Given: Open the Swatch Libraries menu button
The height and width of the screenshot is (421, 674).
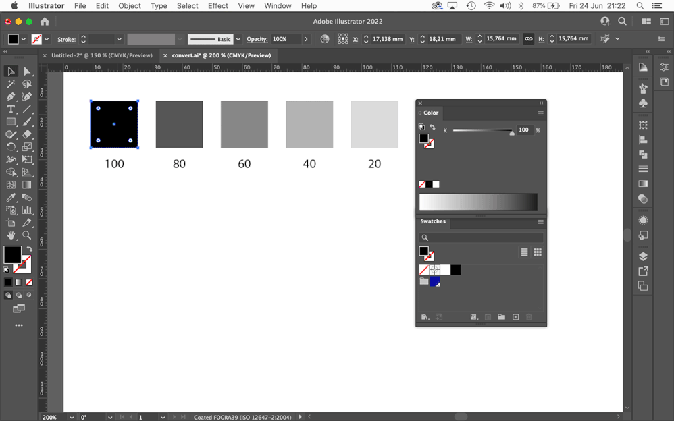Looking at the screenshot, I should pos(425,316).
